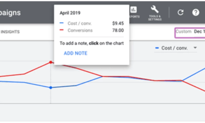Click red Conversions data point for April 2019
Viewport: 205px width, 123px height.
(51, 62)
